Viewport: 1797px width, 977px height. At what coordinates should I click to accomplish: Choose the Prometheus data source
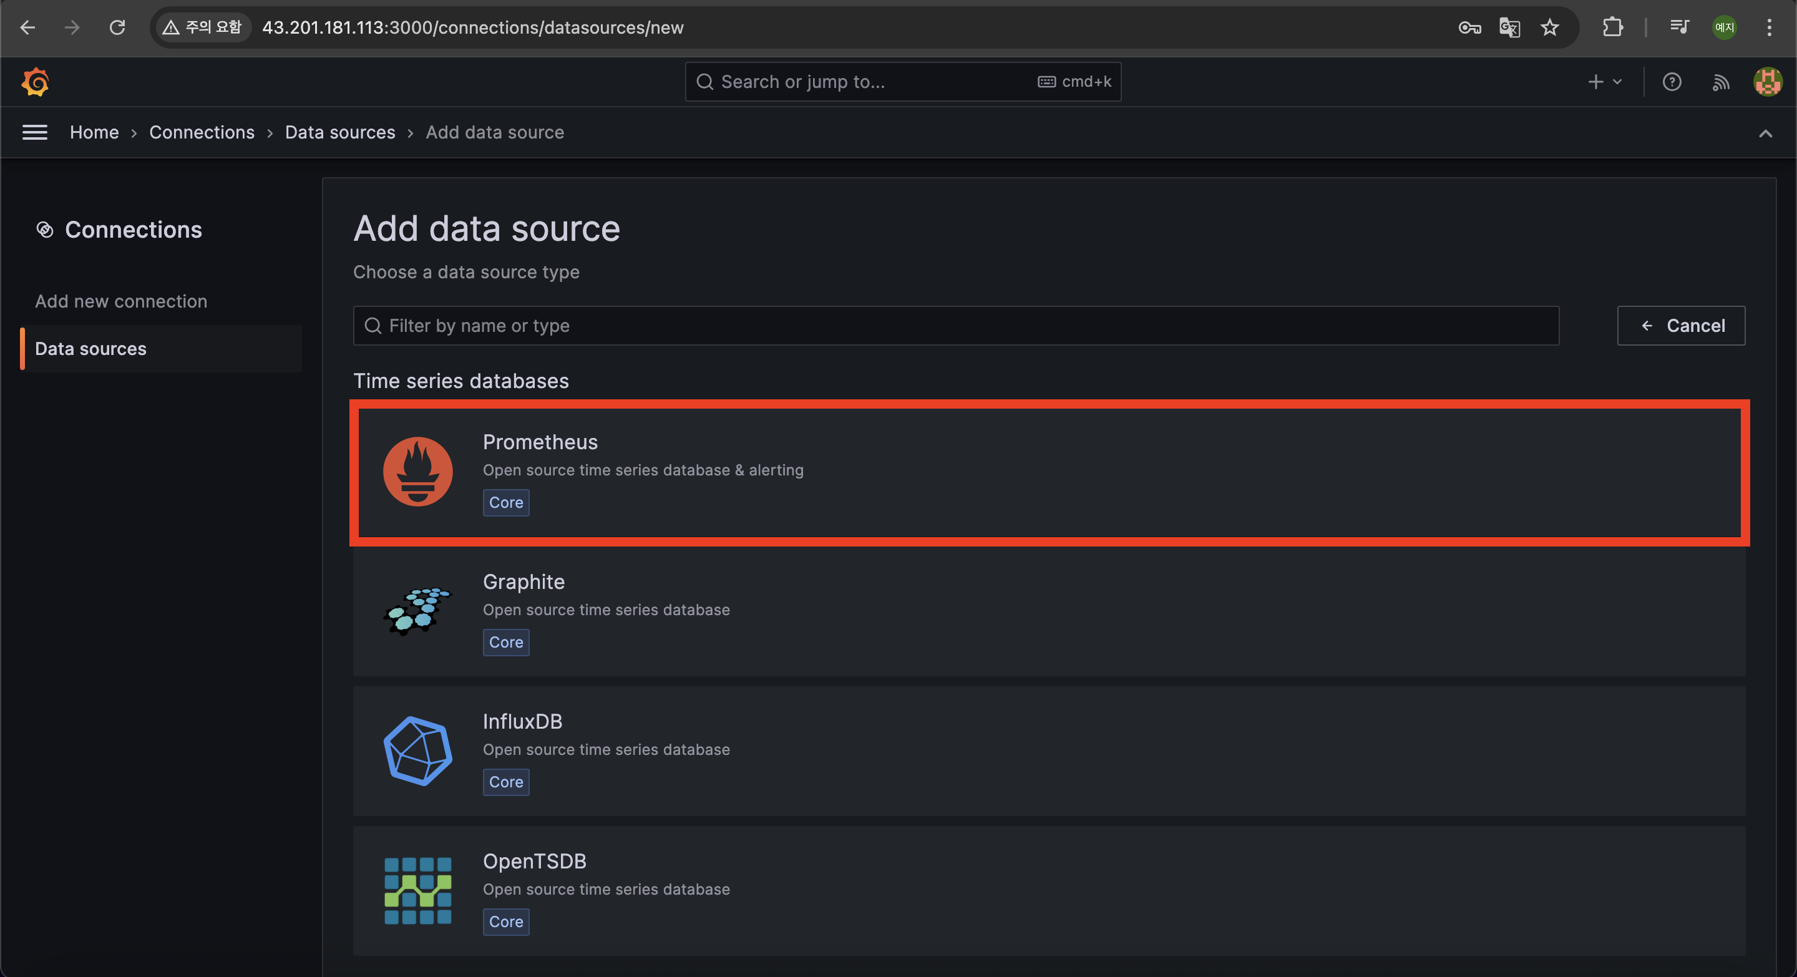[1049, 472]
